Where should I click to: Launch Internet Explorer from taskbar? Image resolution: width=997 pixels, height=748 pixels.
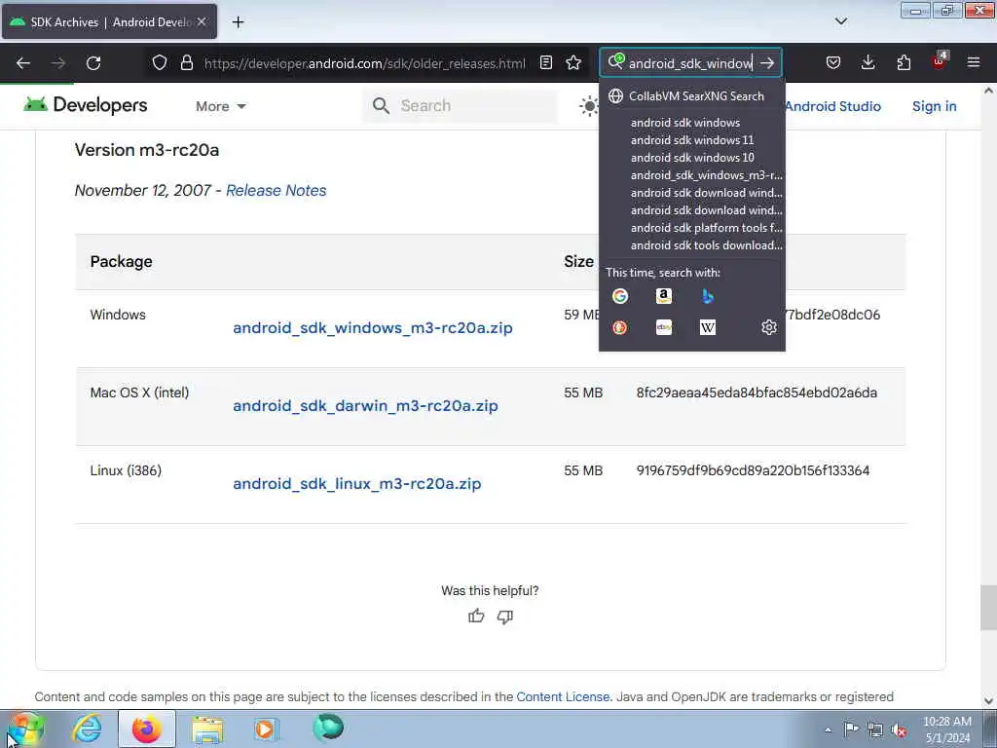87,729
